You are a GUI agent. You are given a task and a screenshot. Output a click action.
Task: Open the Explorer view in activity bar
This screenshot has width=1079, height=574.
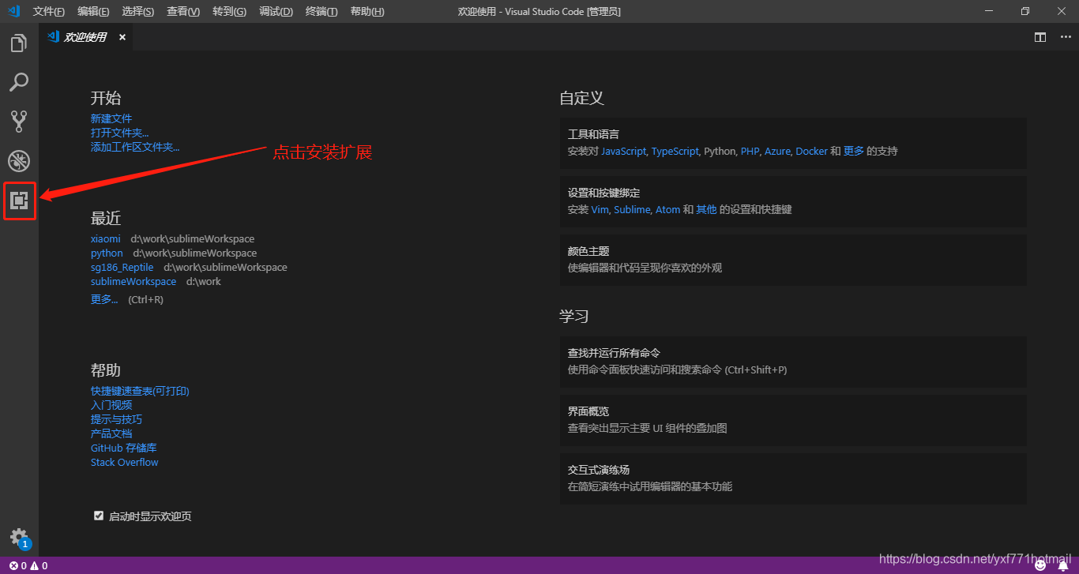19,43
